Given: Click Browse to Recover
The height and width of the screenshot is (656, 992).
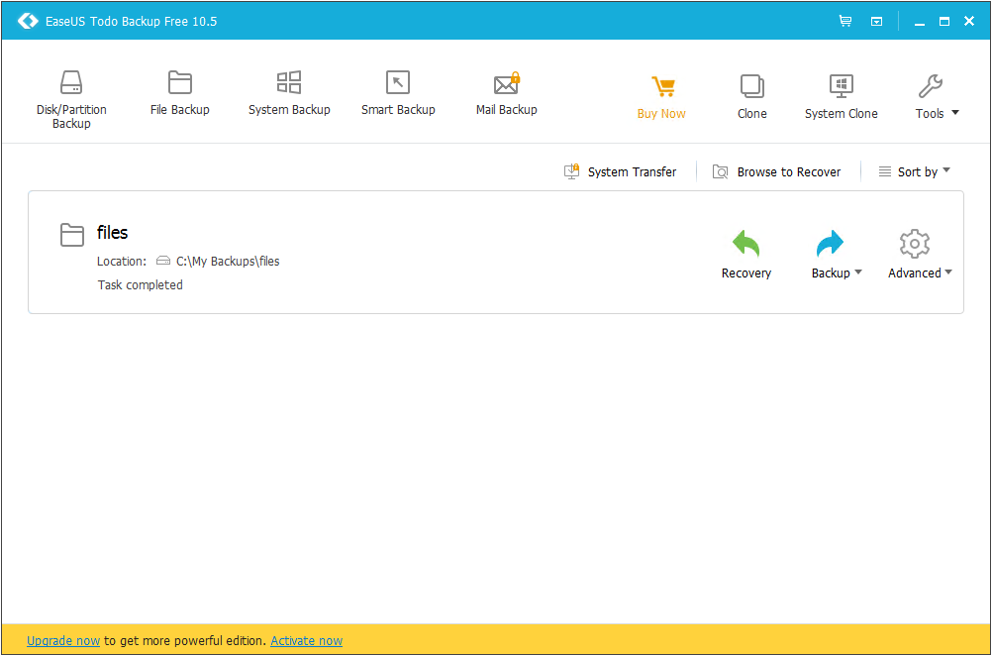Looking at the screenshot, I should point(776,171).
